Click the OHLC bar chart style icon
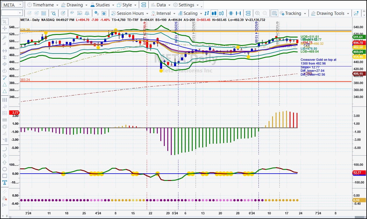The image size is (367, 219). 207,13
